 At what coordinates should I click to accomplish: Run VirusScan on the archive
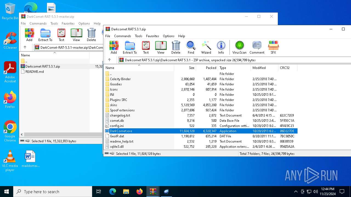pyautogui.click(x=239, y=47)
